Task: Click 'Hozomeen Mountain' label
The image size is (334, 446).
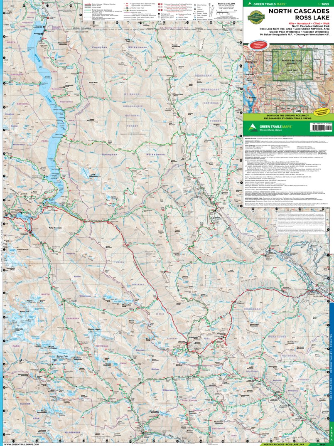Action: tap(63, 44)
